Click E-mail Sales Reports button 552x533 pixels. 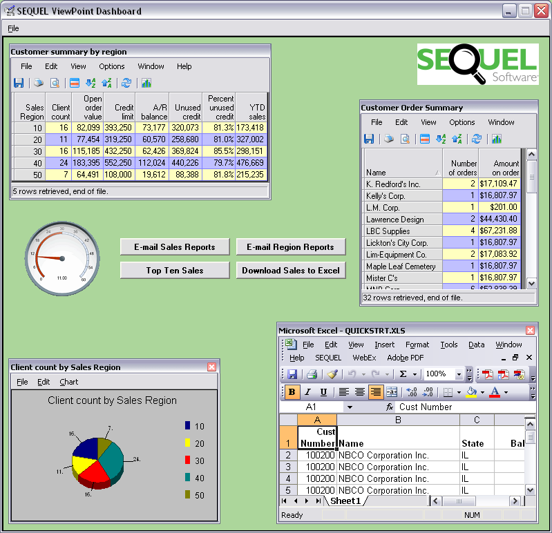tap(175, 247)
